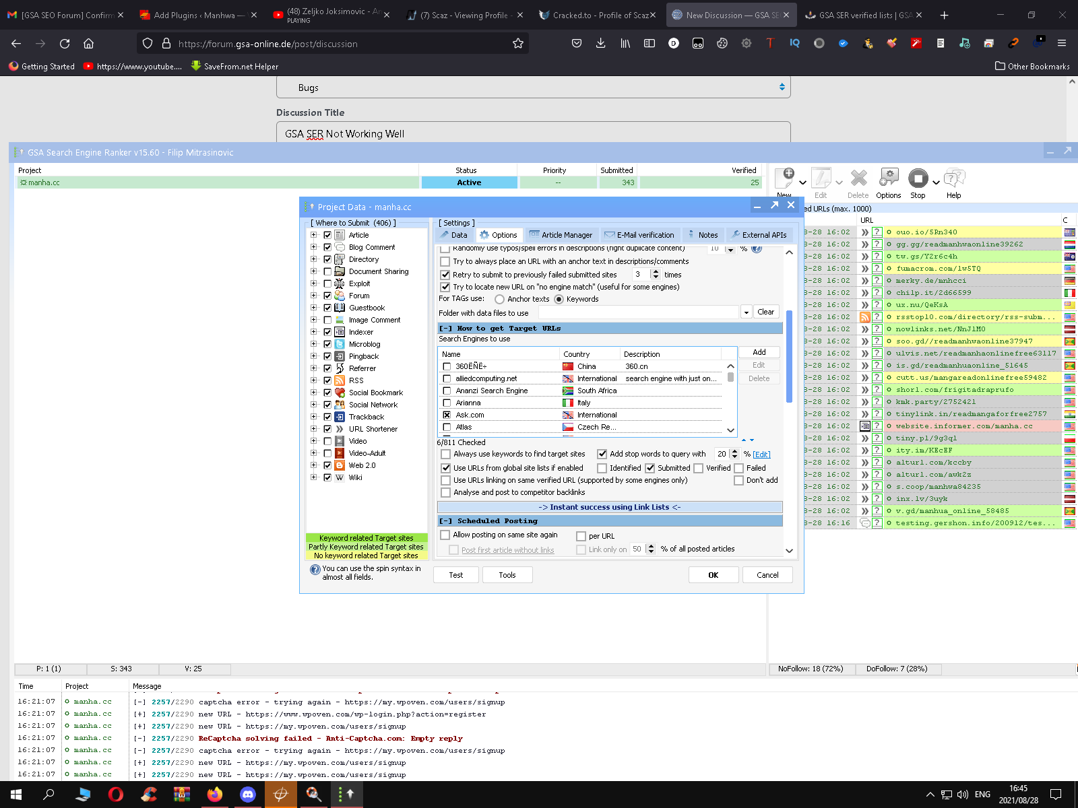
Task: Open Discord from the taskbar
Action: click(248, 795)
